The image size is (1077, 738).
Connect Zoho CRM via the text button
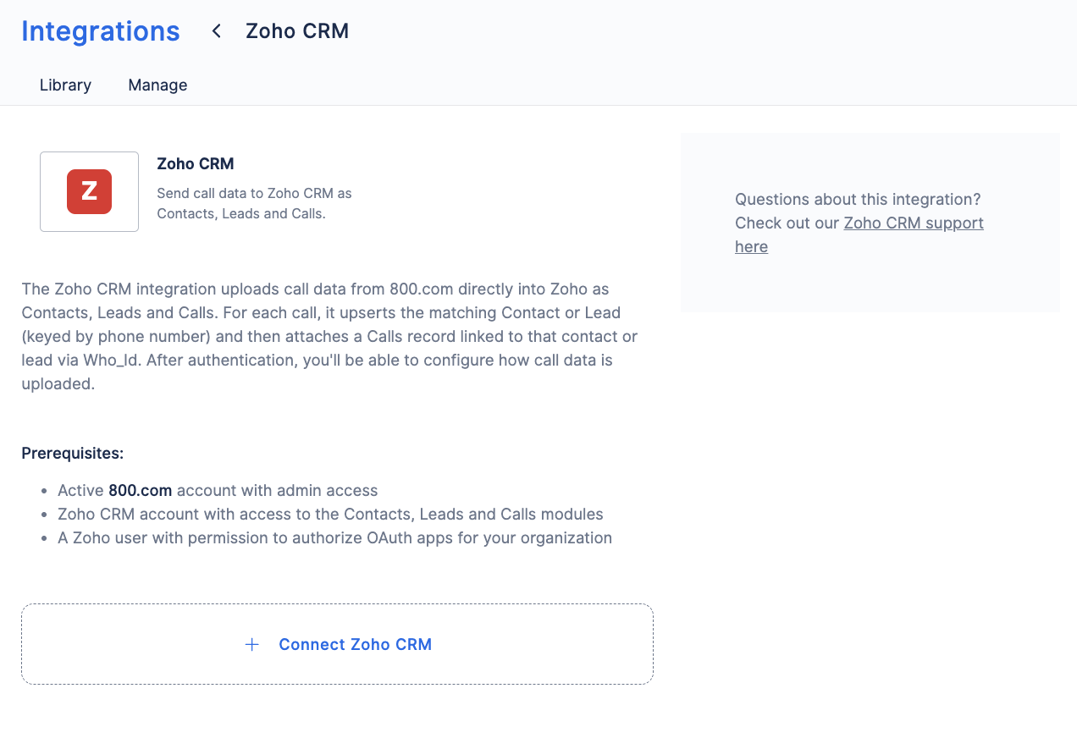pos(356,645)
